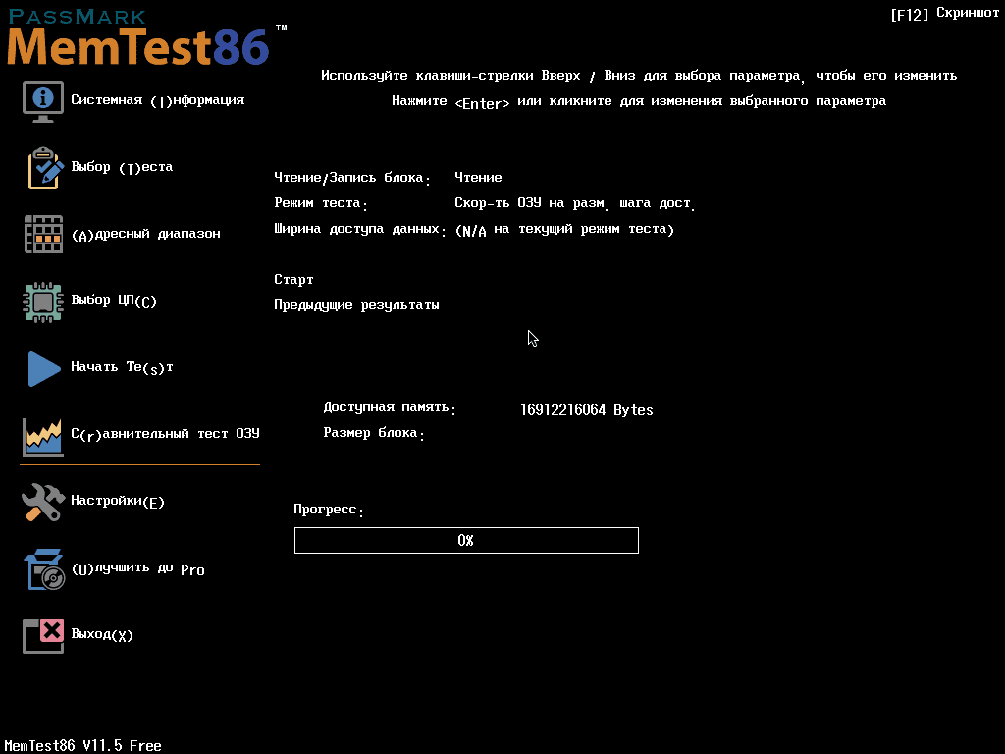Open 'Выбор ЦП(C)' menu entry
Screen dimensions: 1005x754
(x=114, y=300)
